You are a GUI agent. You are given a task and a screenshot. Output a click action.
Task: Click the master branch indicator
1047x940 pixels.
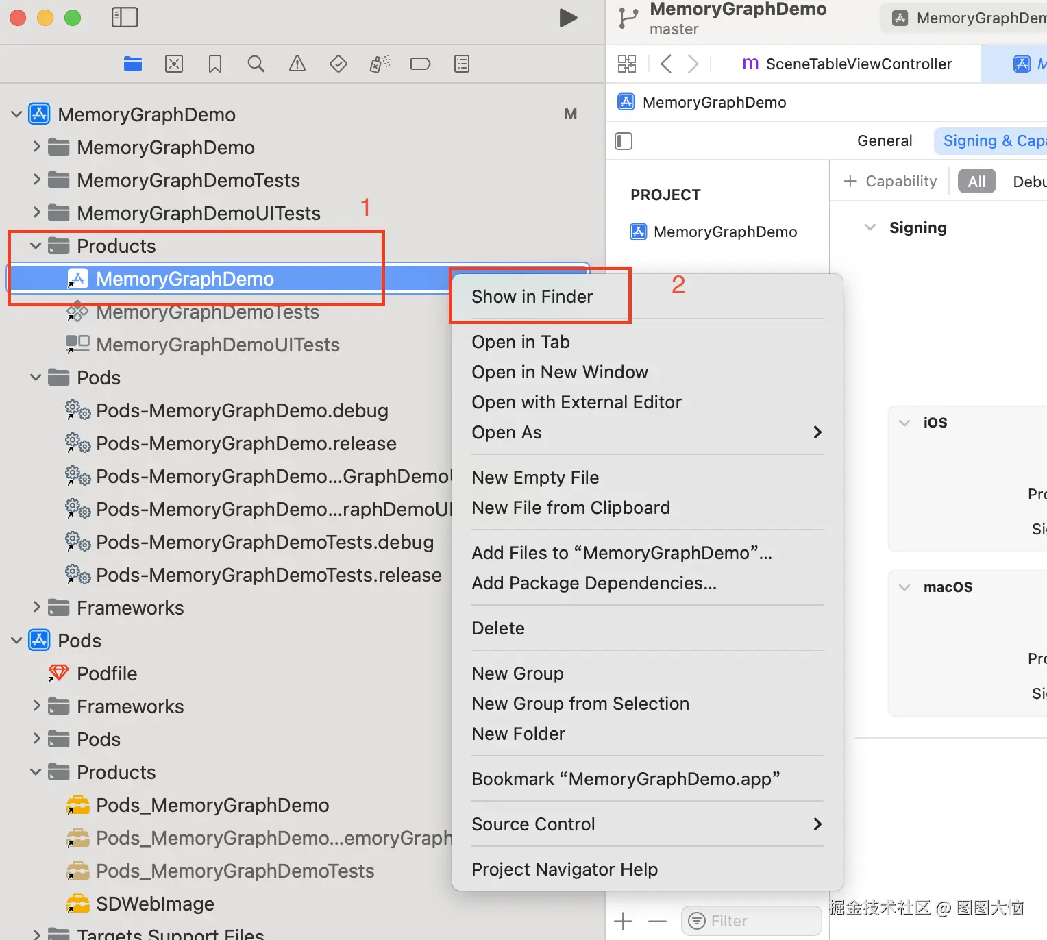coord(674,29)
